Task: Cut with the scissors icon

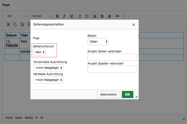Action: [x=8, y=24]
